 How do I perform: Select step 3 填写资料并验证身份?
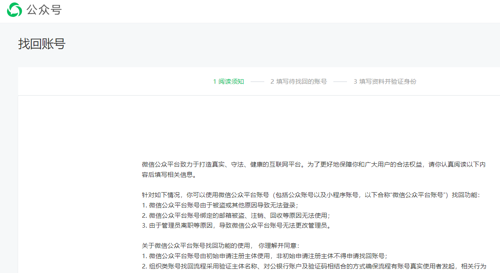(x=385, y=82)
